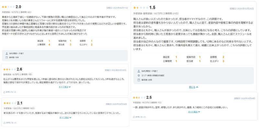This screenshot has width=259, height=129.
Task: Click the 2.1 rating number
Action: (x=20, y=103)
